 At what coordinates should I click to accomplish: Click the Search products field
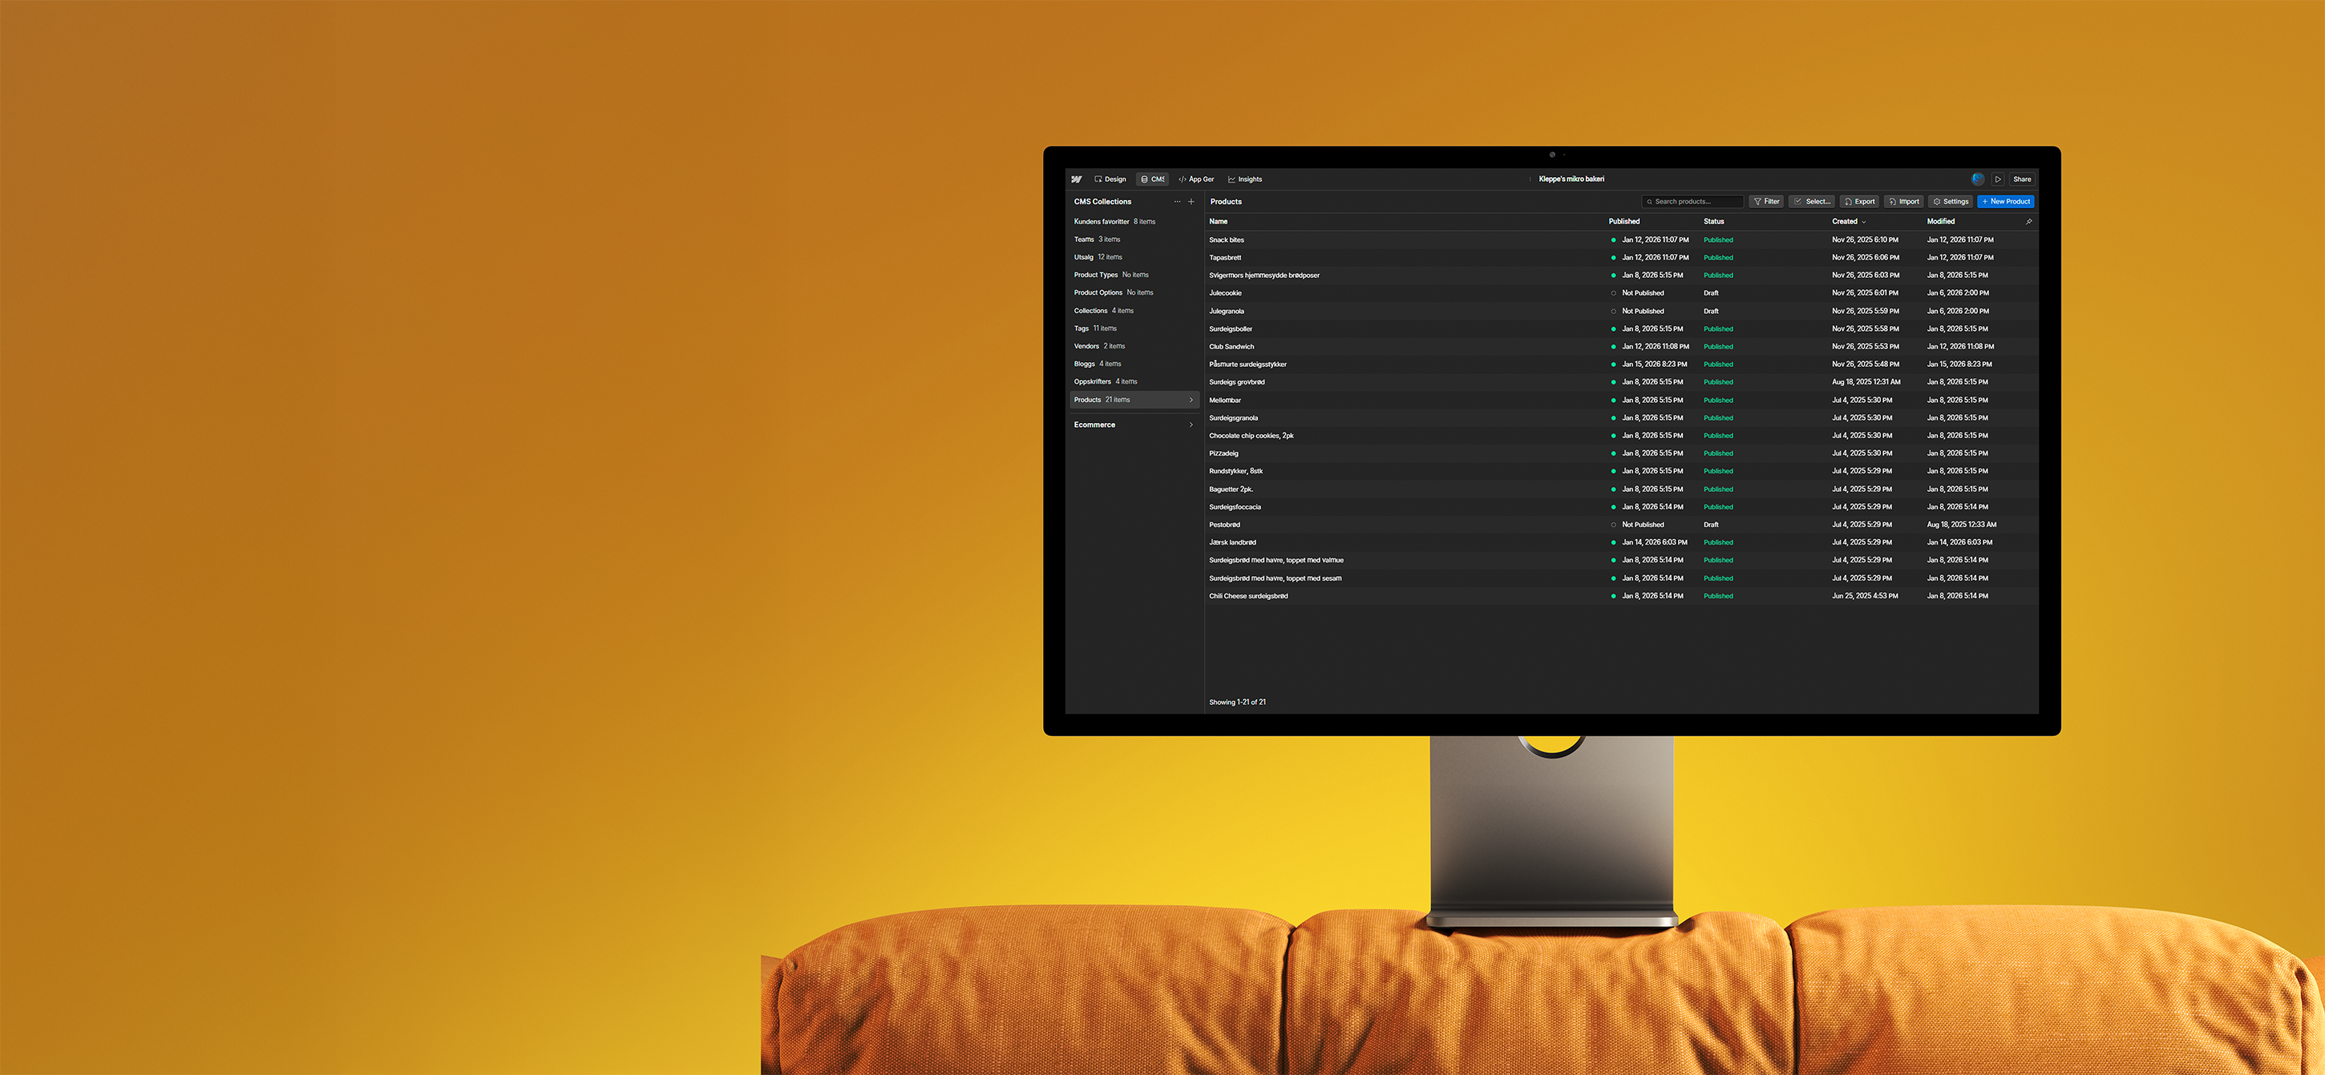[1695, 202]
